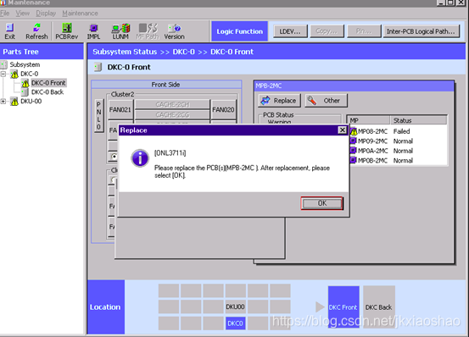Screen dimensions: 469x337
Task: Click OK in the Replace dialog
Action: [321, 203]
